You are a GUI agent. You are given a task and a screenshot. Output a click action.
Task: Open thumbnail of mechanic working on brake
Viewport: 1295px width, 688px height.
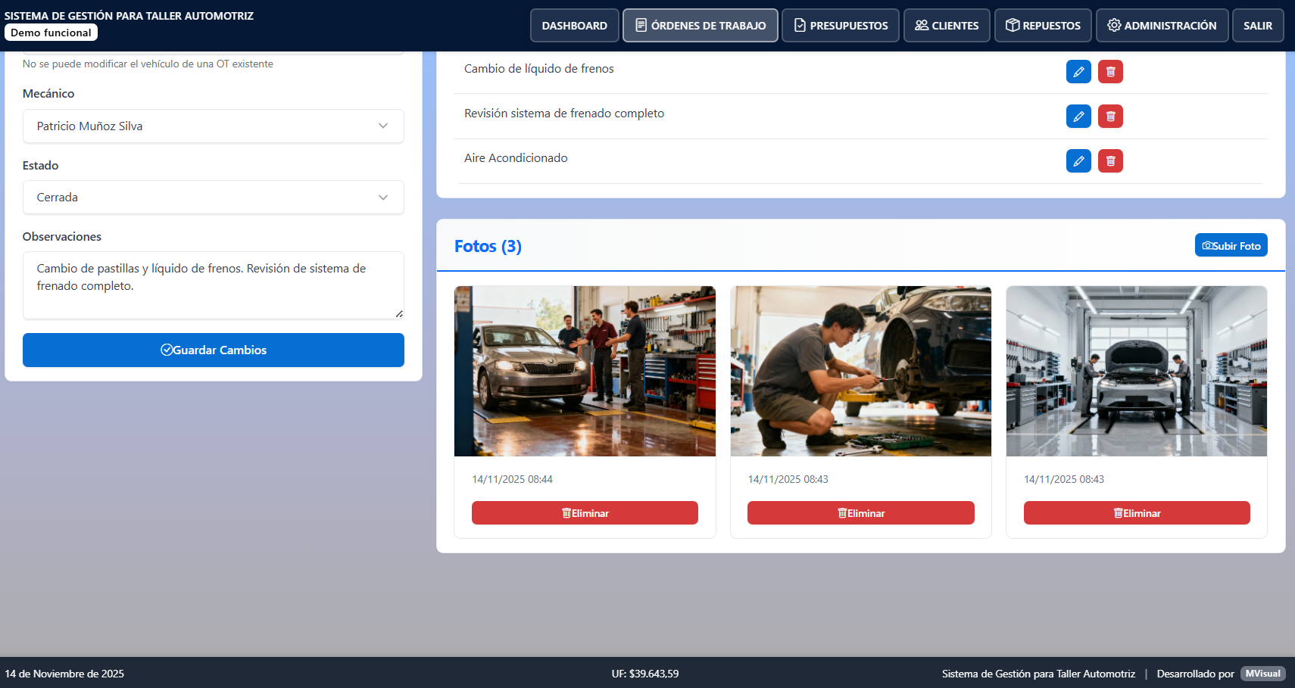[x=860, y=371]
